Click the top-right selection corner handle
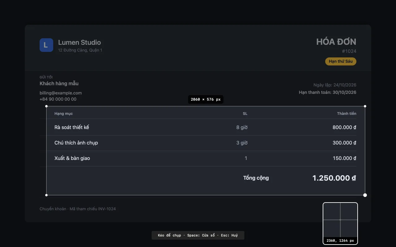The height and width of the screenshot is (247, 396). 365,106
